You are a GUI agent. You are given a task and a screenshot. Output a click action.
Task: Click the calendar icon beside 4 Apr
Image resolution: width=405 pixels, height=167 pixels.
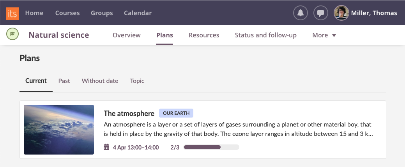tap(106, 147)
